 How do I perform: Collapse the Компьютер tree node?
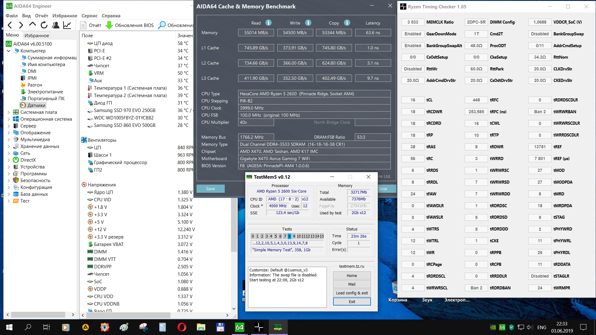9,51
